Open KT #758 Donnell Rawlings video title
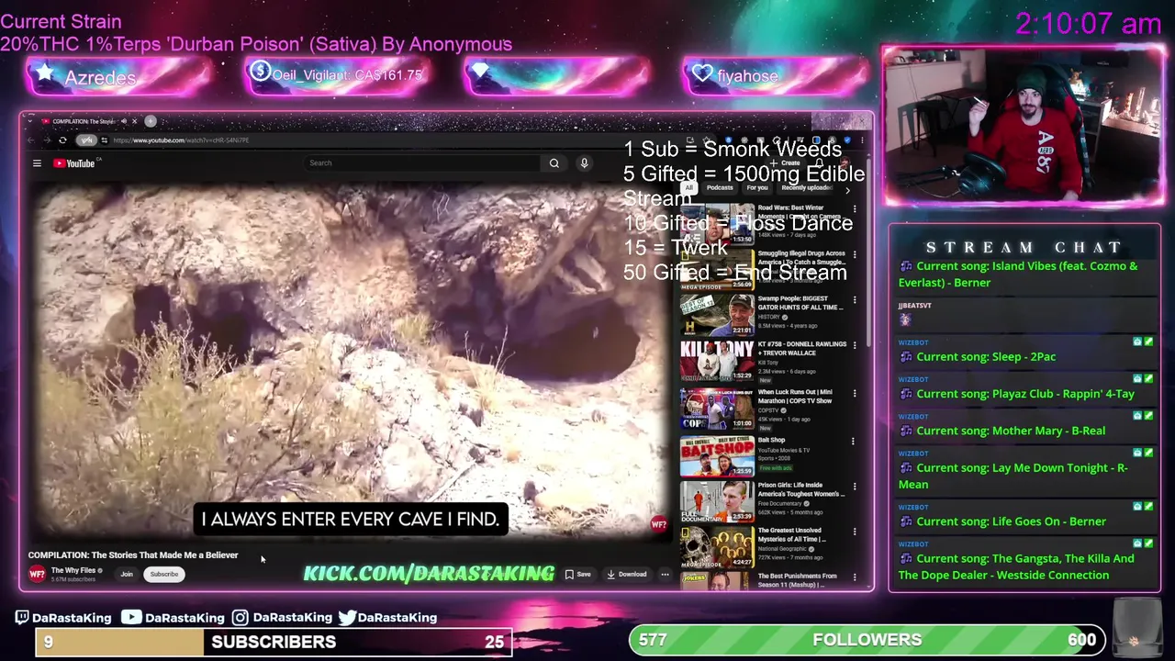Viewport: 1175px width, 661px height. click(802, 349)
